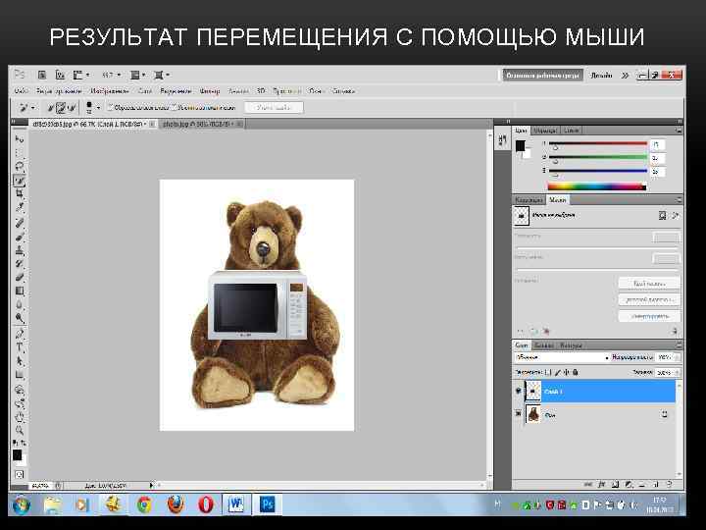Select the Zoom tool in the toolbox
Image resolution: width=706 pixels, height=530 pixels.
19,431
